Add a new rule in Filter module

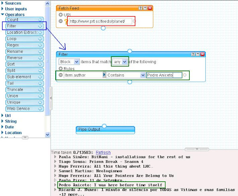tap(61, 68)
